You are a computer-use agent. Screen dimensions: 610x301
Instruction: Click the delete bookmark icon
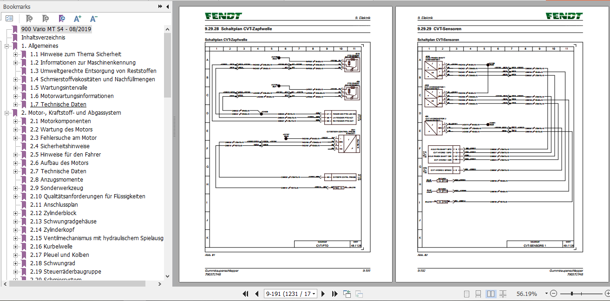pos(29,19)
